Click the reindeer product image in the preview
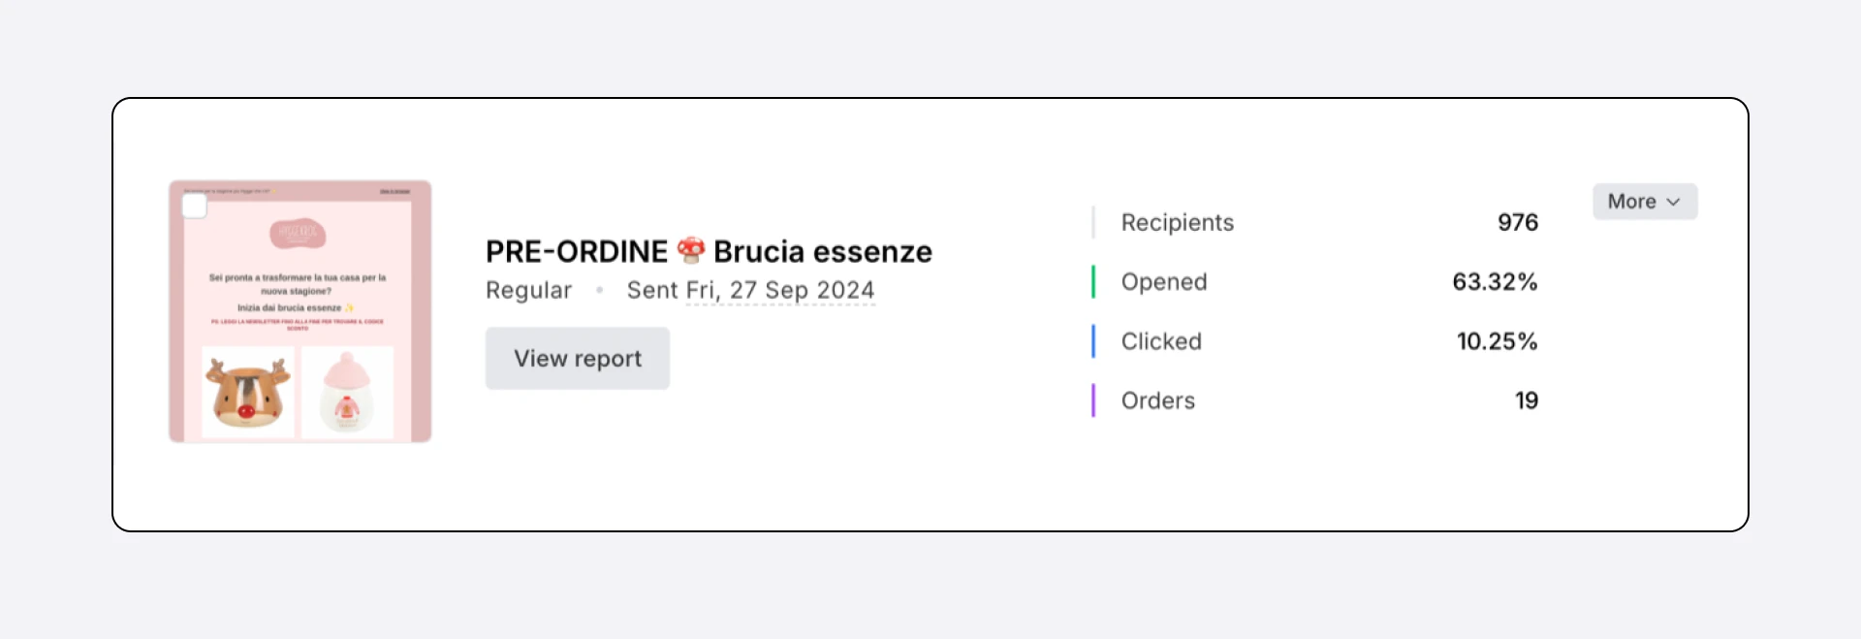Screen dimensions: 1861x639 tap(248, 392)
